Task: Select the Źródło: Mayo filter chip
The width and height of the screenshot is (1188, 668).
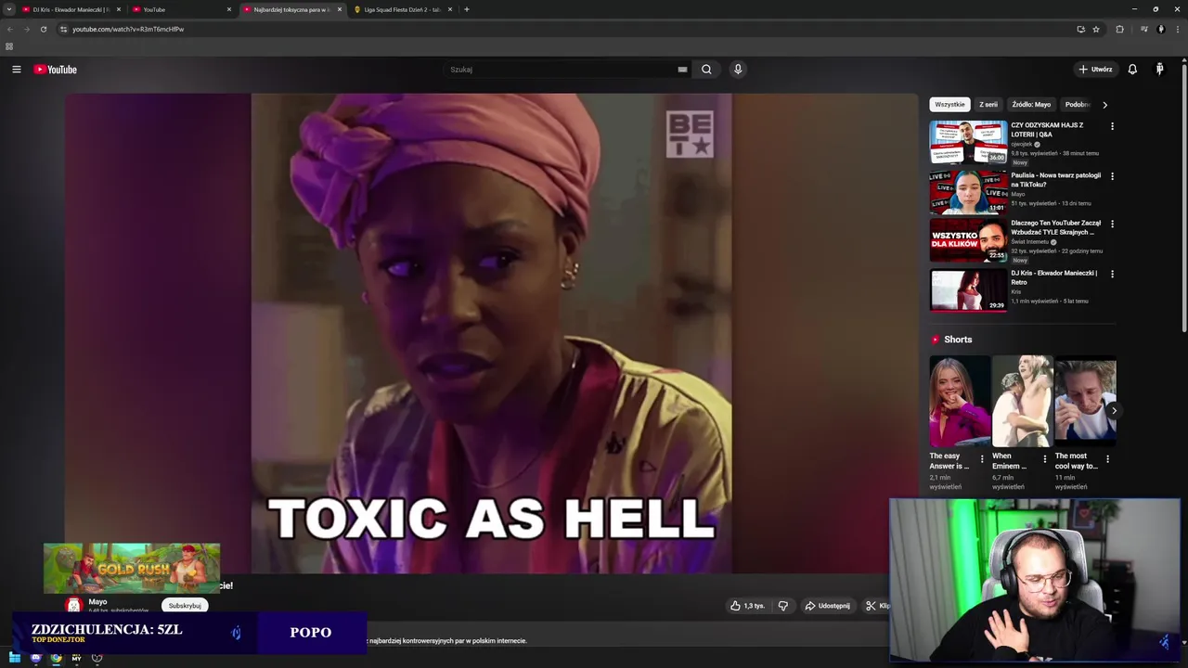Action: point(1031,105)
